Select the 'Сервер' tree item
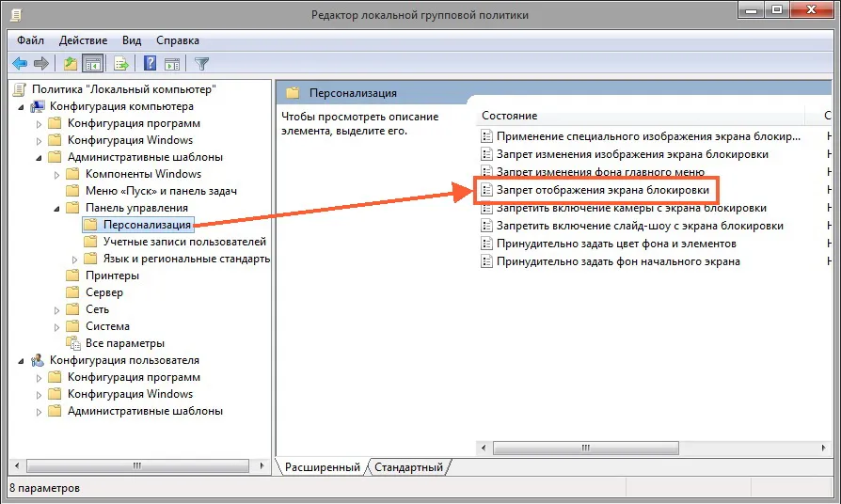Image resolution: width=841 pixels, height=504 pixels. click(104, 292)
